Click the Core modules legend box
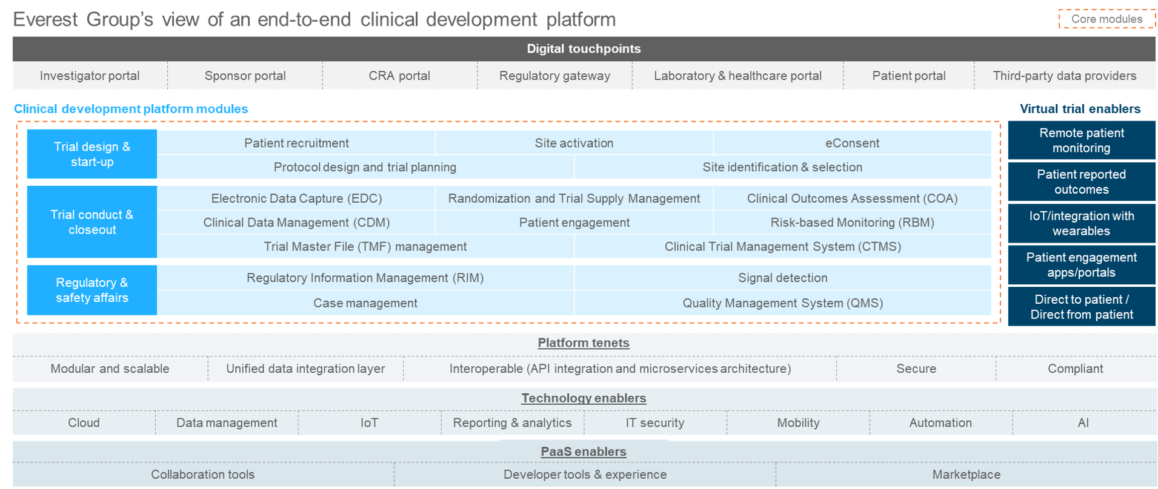 [x=1106, y=19]
